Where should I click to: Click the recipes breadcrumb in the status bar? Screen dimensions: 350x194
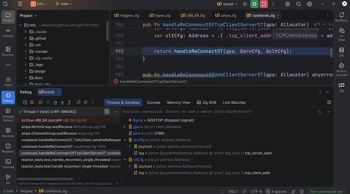click(26, 191)
